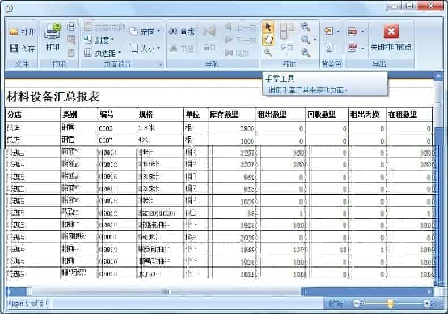Click the export to PDF icon
The image size is (448, 314).
coord(353,31)
